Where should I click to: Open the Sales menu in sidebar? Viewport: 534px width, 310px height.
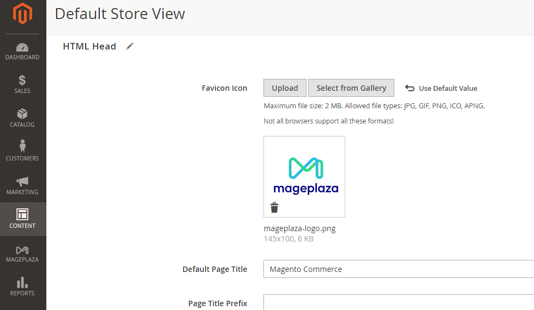coord(22,84)
